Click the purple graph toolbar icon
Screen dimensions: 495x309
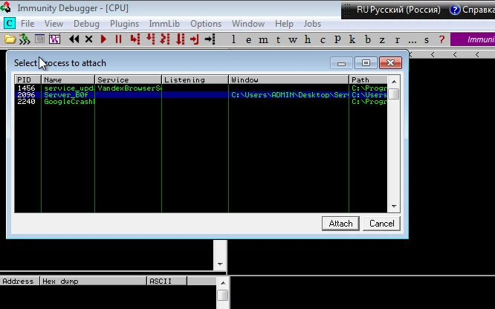pyautogui.click(x=54, y=39)
